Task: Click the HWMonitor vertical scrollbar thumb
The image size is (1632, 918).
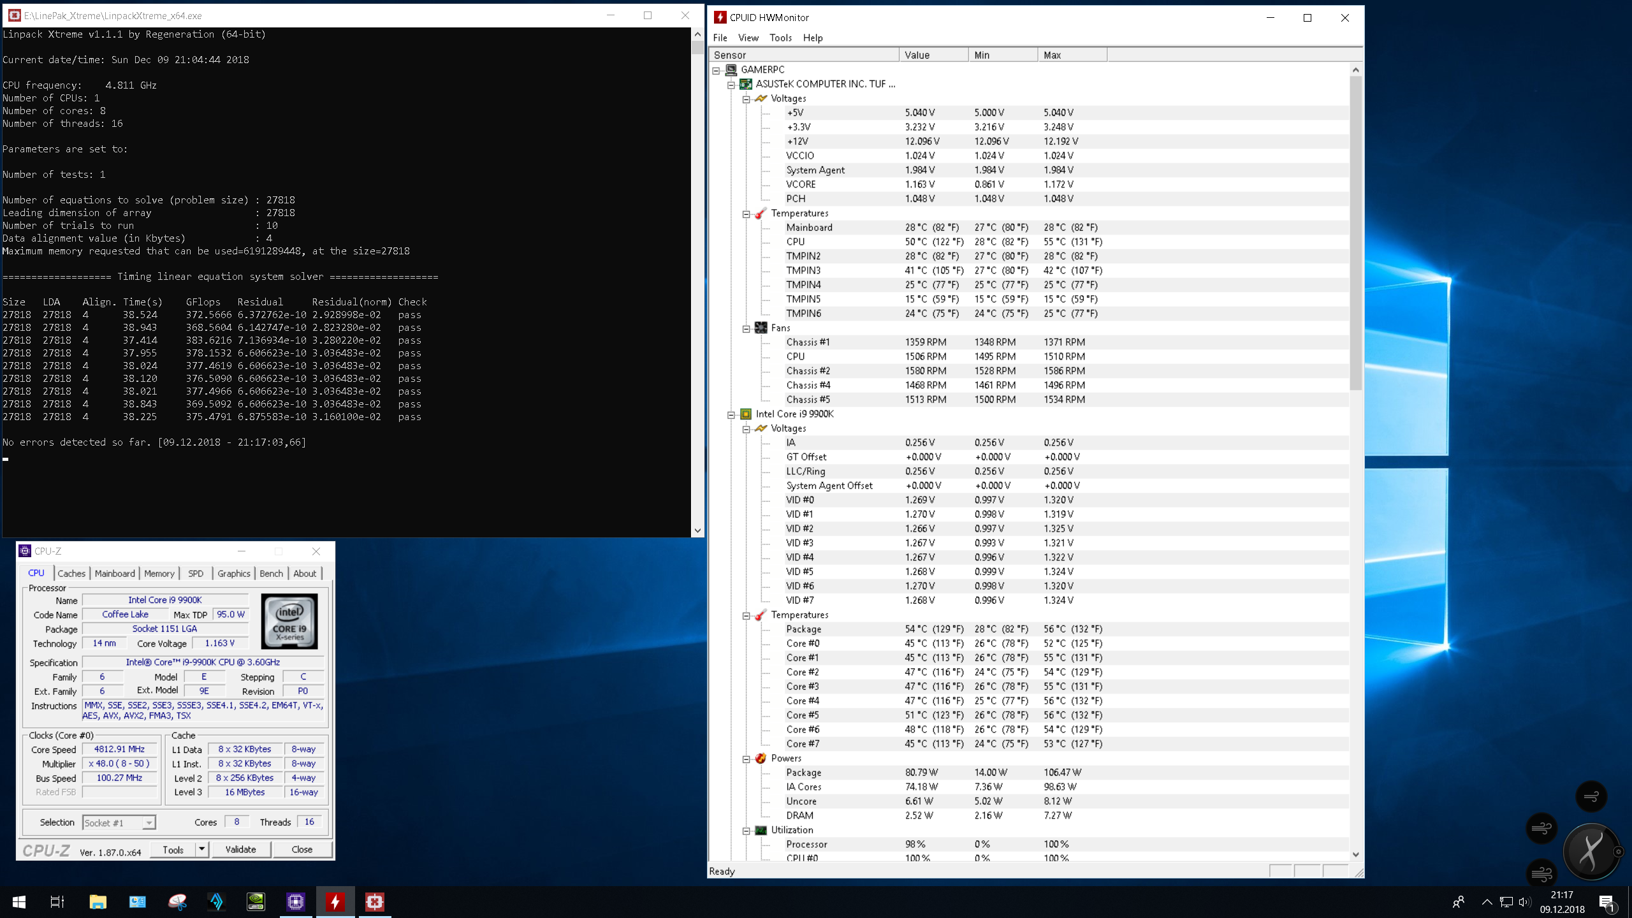Action: pos(1355,233)
